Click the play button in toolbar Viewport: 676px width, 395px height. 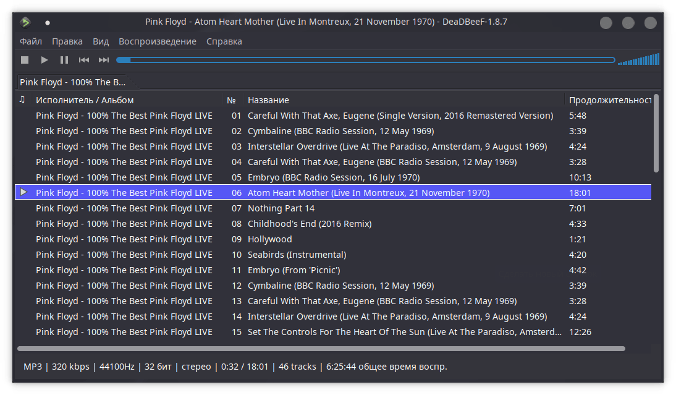pyautogui.click(x=44, y=60)
